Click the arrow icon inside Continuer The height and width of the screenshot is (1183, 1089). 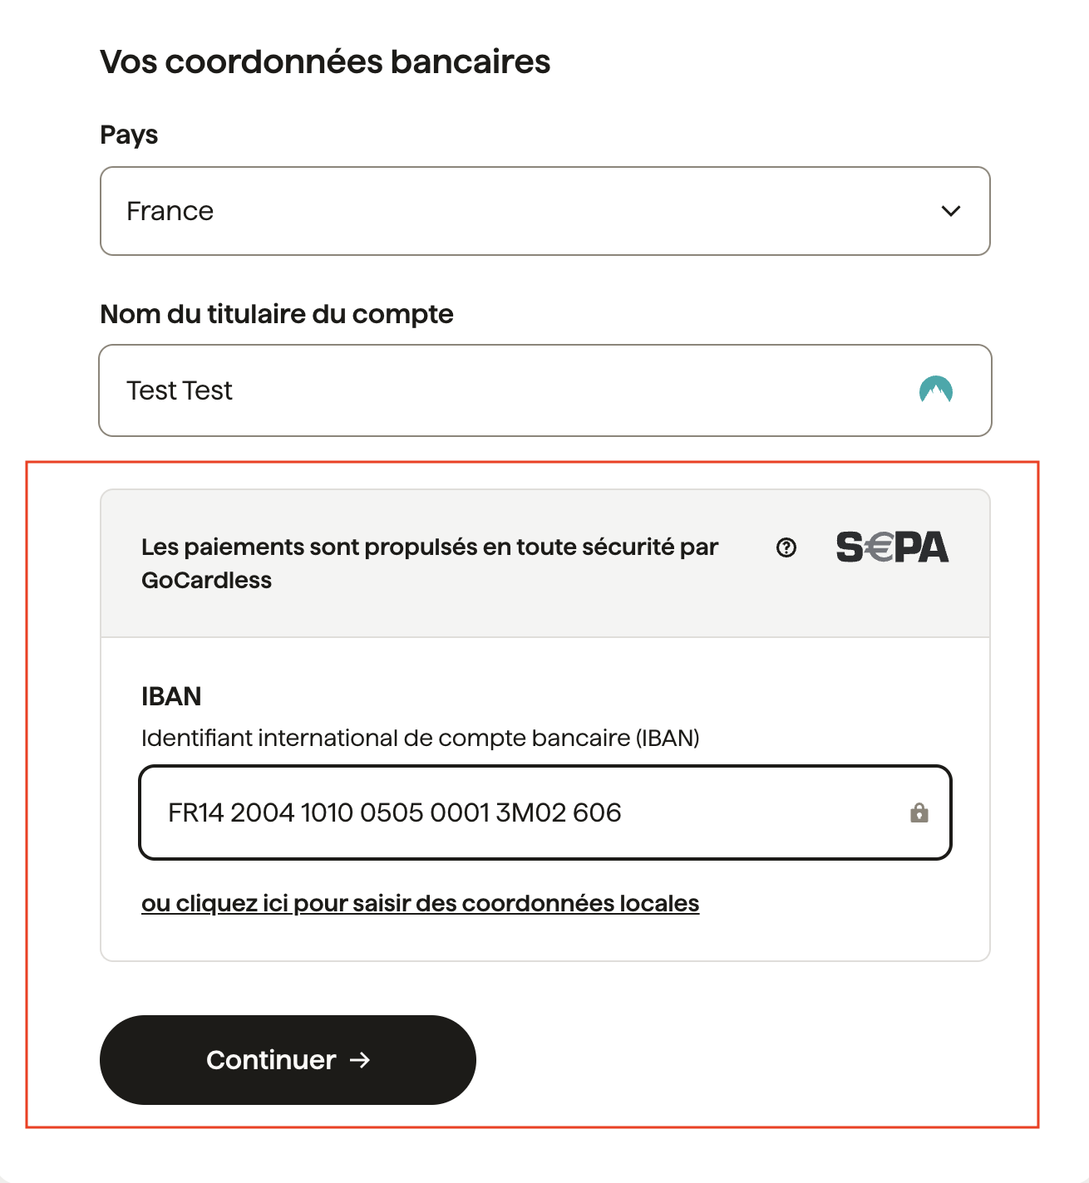[x=360, y=1060]
